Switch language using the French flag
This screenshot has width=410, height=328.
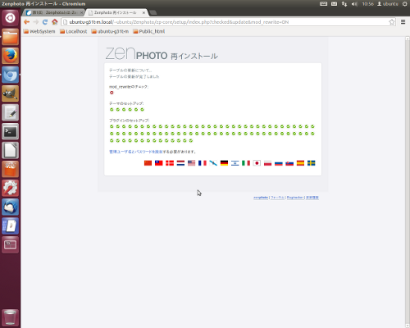[203, 163]
